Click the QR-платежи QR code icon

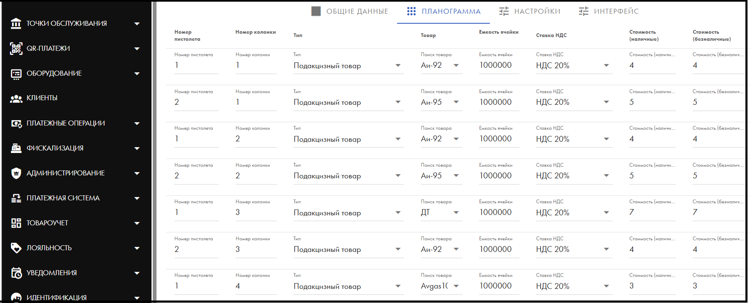16,49
